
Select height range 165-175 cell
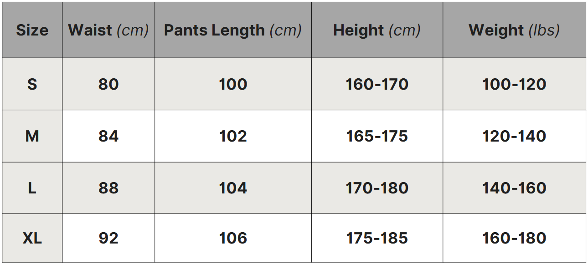click(377, 136)
